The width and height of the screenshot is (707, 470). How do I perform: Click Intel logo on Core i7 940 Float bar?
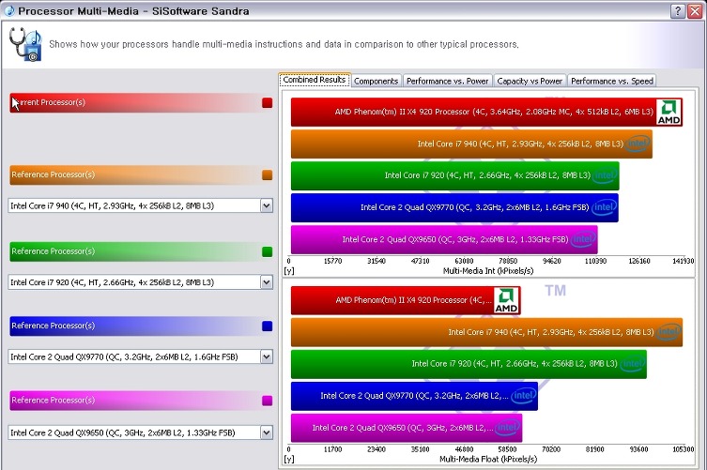point(669,332)
